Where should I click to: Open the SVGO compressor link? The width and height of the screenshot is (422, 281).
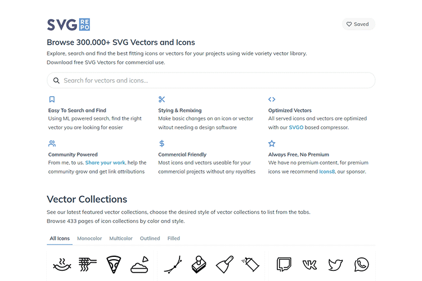pos(296,128)
